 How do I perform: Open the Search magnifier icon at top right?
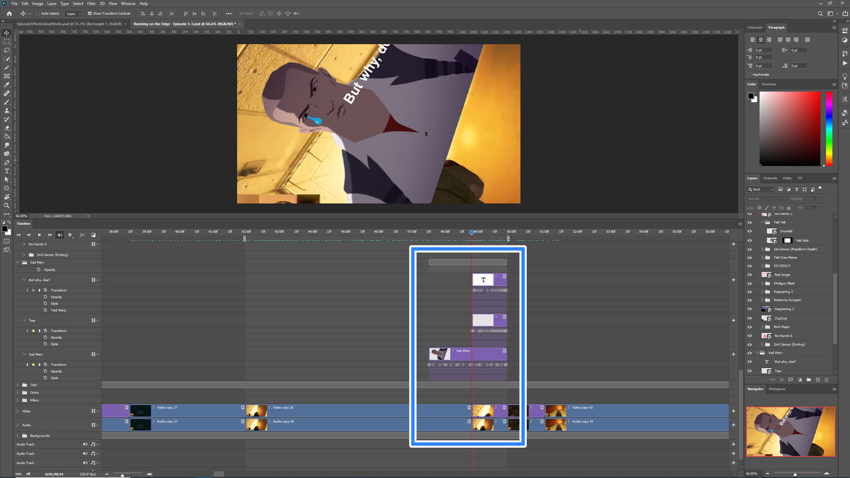tap(820, 13)
